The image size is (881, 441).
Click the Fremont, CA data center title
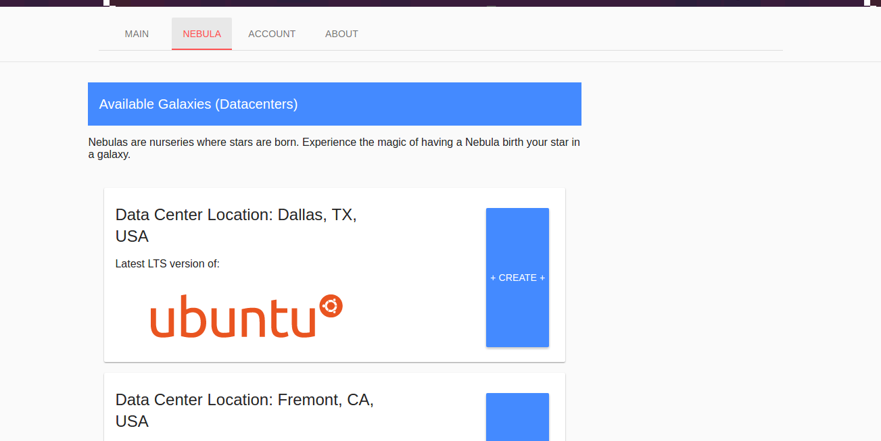[x=245, y=411]
